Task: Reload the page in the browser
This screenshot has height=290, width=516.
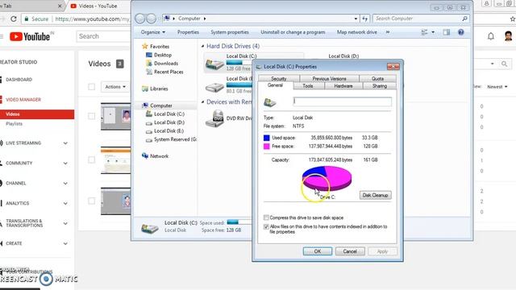Action: pos(14,19)
